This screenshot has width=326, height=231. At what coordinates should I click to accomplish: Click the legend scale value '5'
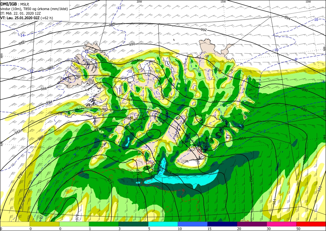pyautogui.click(x=149, y=229)
